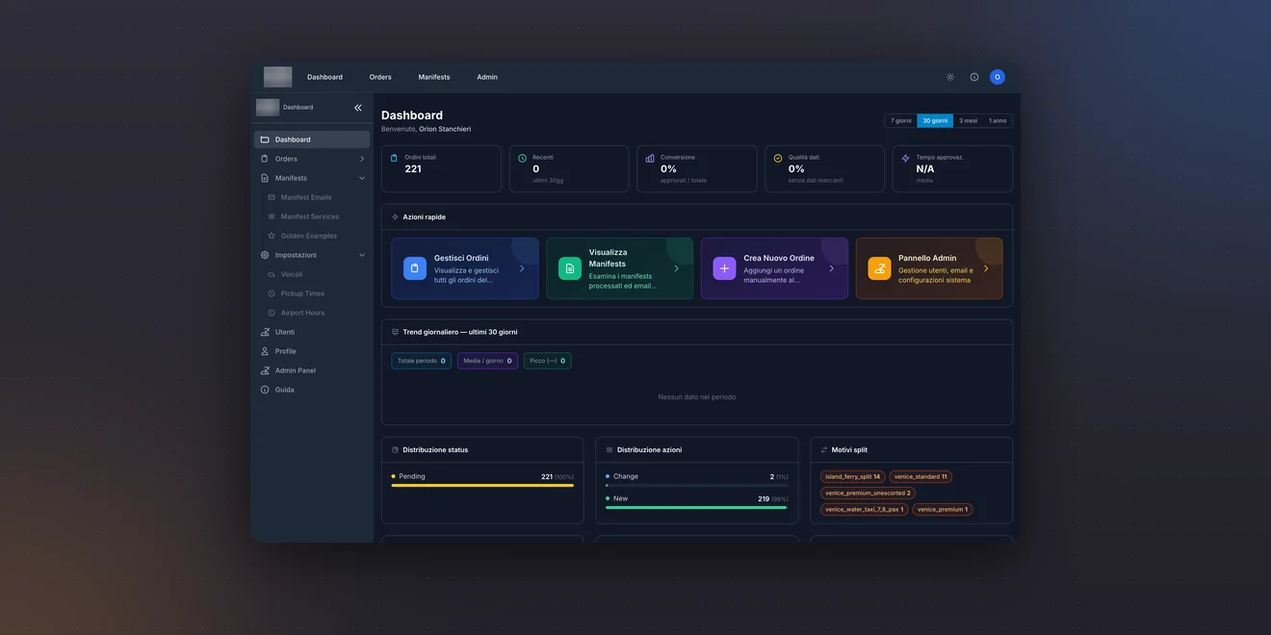Image resolution: width=1271 pixels, height=635 pixels.
Task: Click the arrow on Pannello Admin card
Action: pos(986,268)
